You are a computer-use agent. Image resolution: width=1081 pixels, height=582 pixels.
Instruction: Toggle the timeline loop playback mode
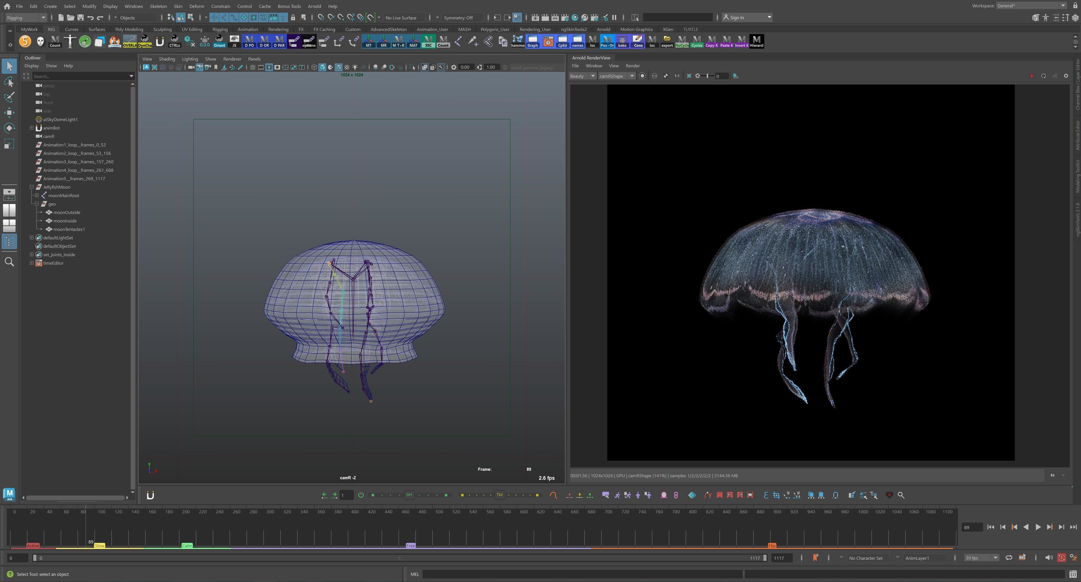tap(1008, 558)
